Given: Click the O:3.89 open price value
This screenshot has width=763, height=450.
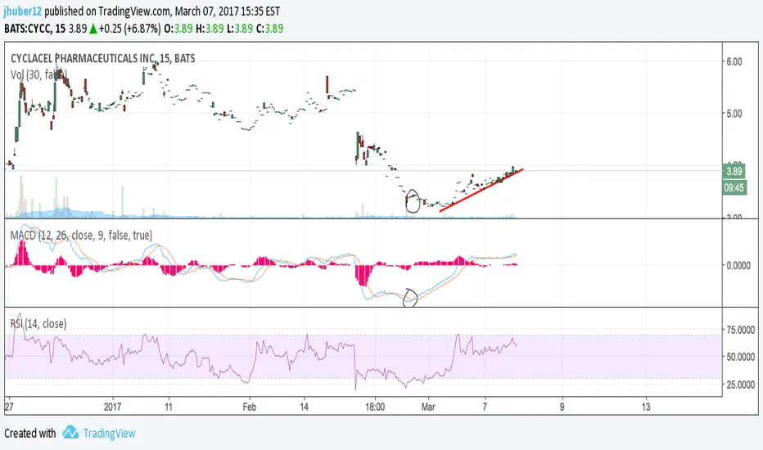Looking at the screenshot, I should [x=178, y=28].
